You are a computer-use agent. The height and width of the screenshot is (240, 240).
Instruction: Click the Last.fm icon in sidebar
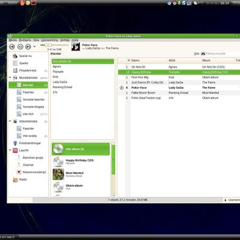(15, 151)
